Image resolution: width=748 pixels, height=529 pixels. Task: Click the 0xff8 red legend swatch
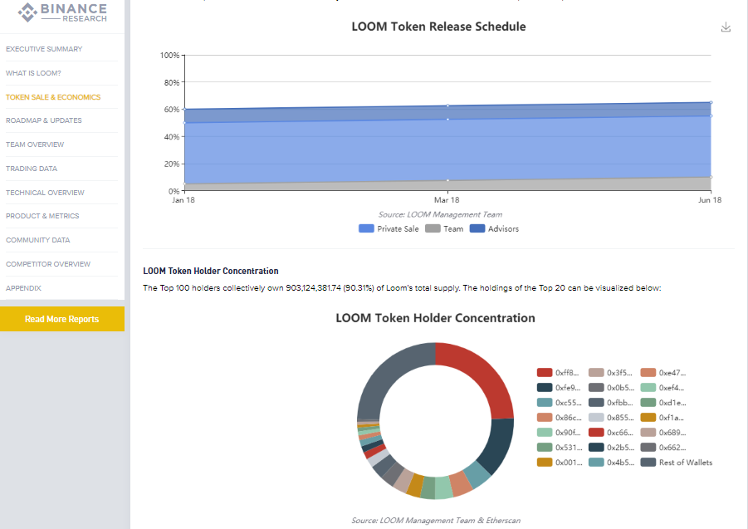pyautogui.click(x=545, y=373)
